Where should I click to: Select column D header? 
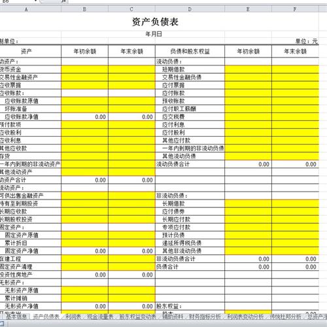pyautogui.click(x=190, y=9)
